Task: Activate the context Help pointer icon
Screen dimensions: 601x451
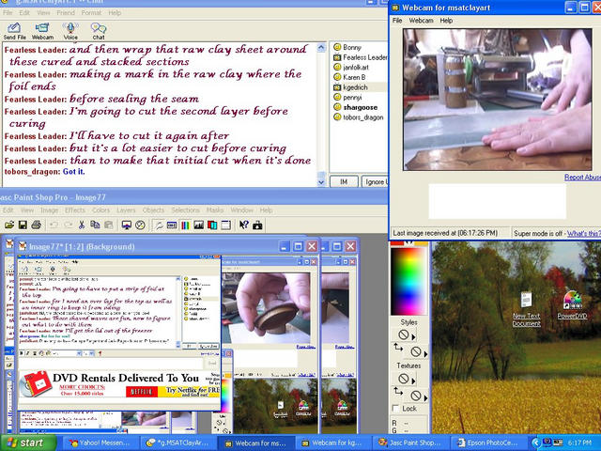Action: tap(244, 225)
